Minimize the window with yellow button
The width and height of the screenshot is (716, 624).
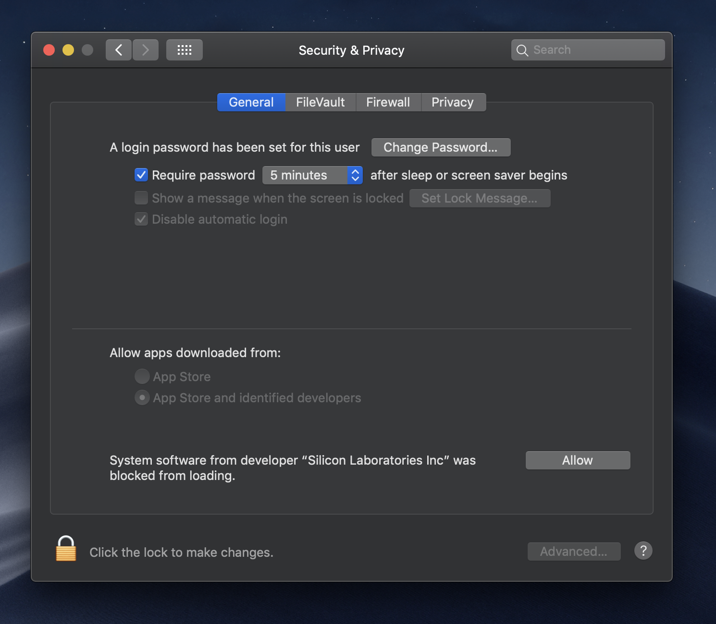[68, 50]
